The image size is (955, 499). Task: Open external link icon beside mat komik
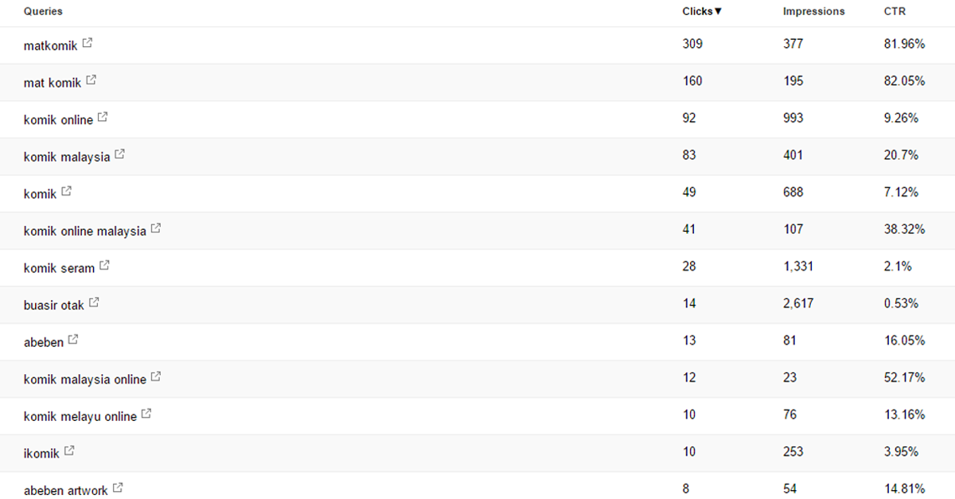(92, 80)
